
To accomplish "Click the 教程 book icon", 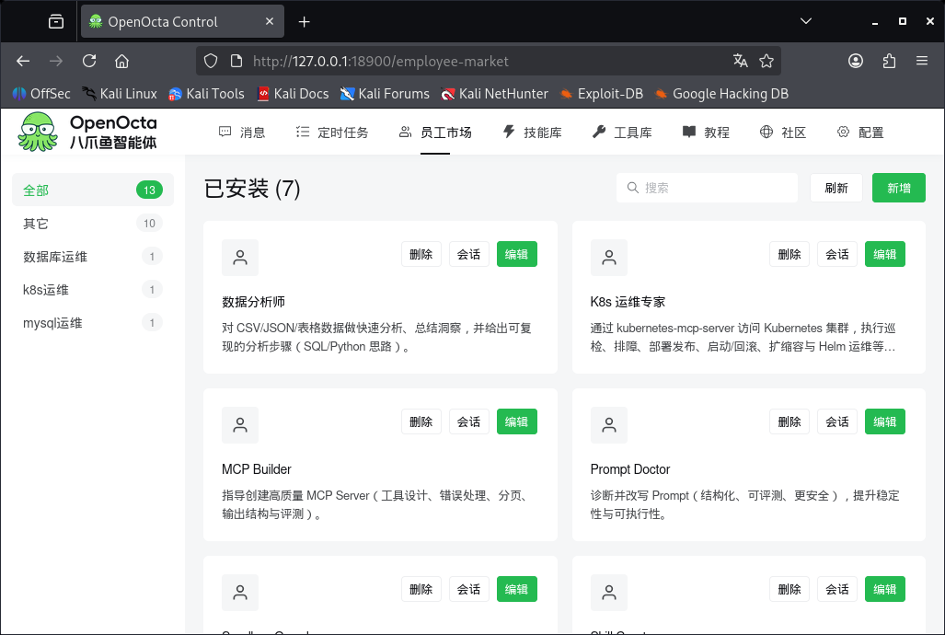I will coord(689,132).
